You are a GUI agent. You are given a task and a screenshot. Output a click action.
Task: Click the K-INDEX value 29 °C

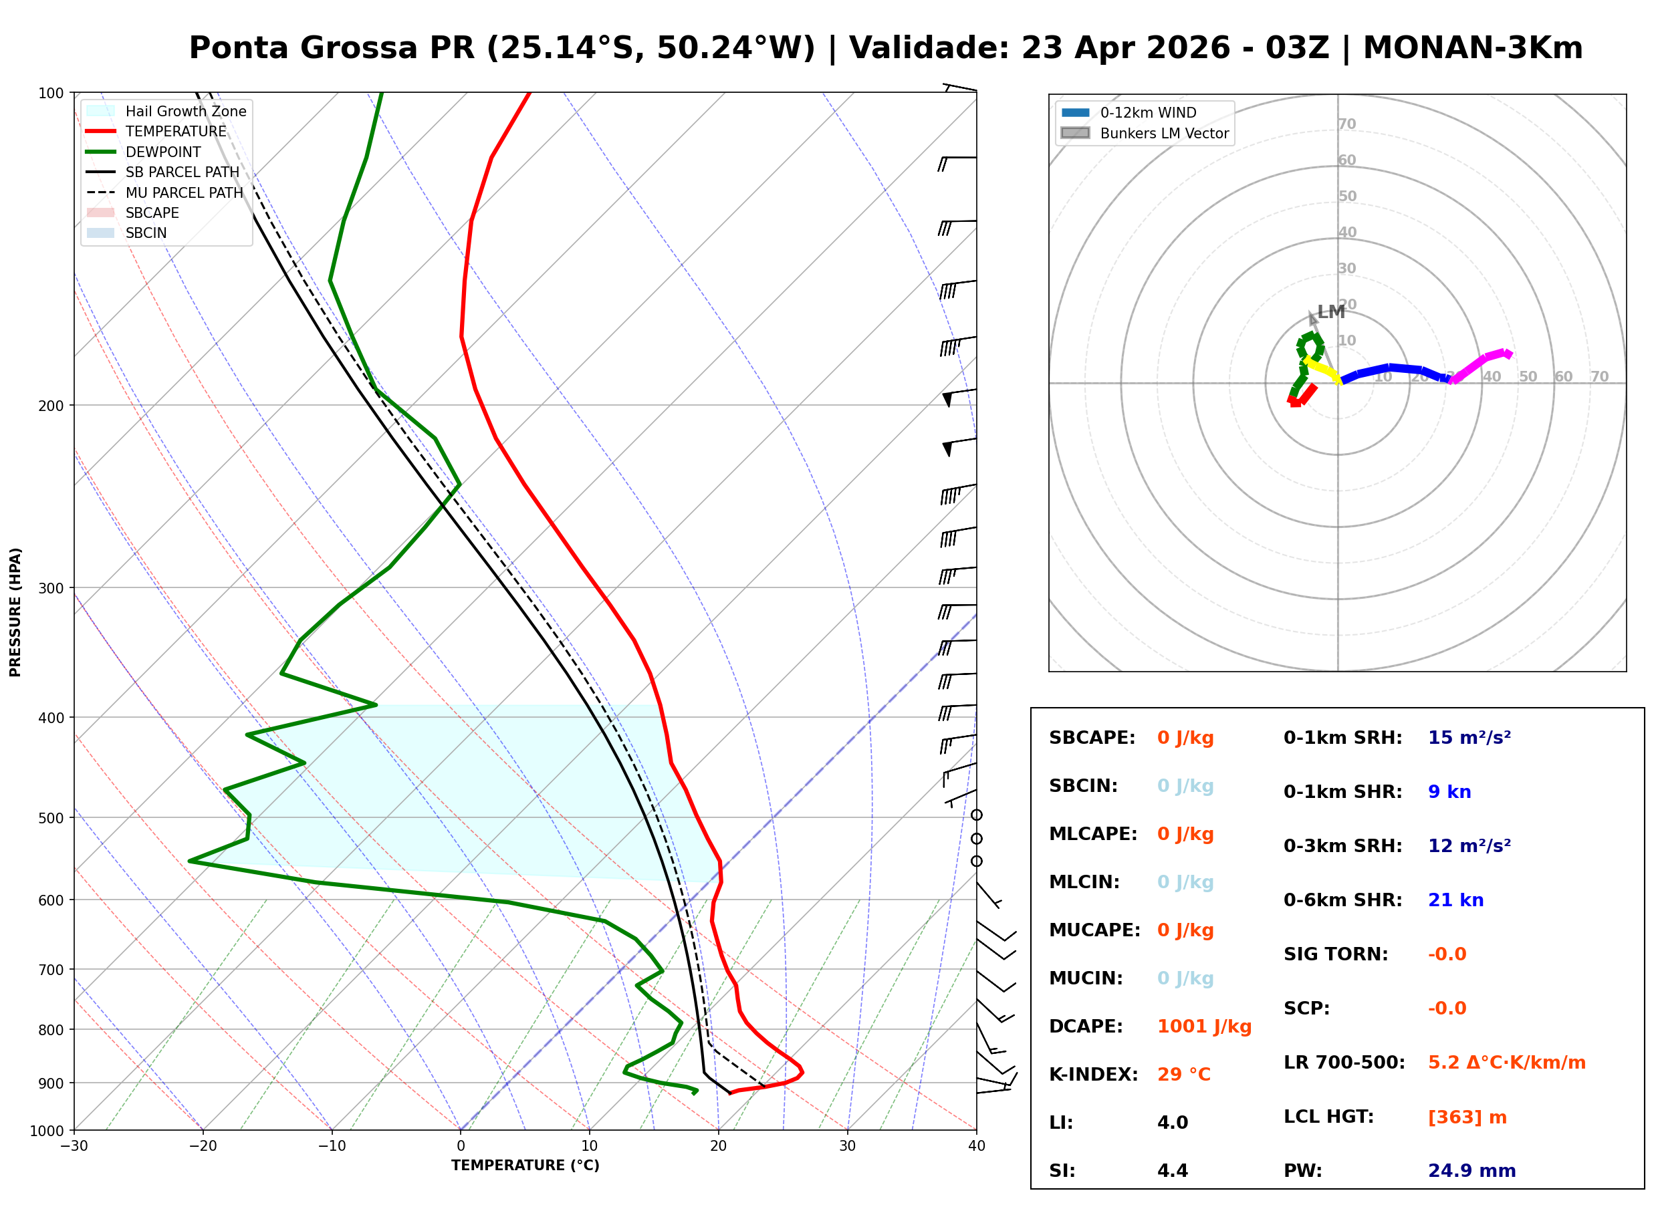pyautogui.click(x=1184, y=1074)
